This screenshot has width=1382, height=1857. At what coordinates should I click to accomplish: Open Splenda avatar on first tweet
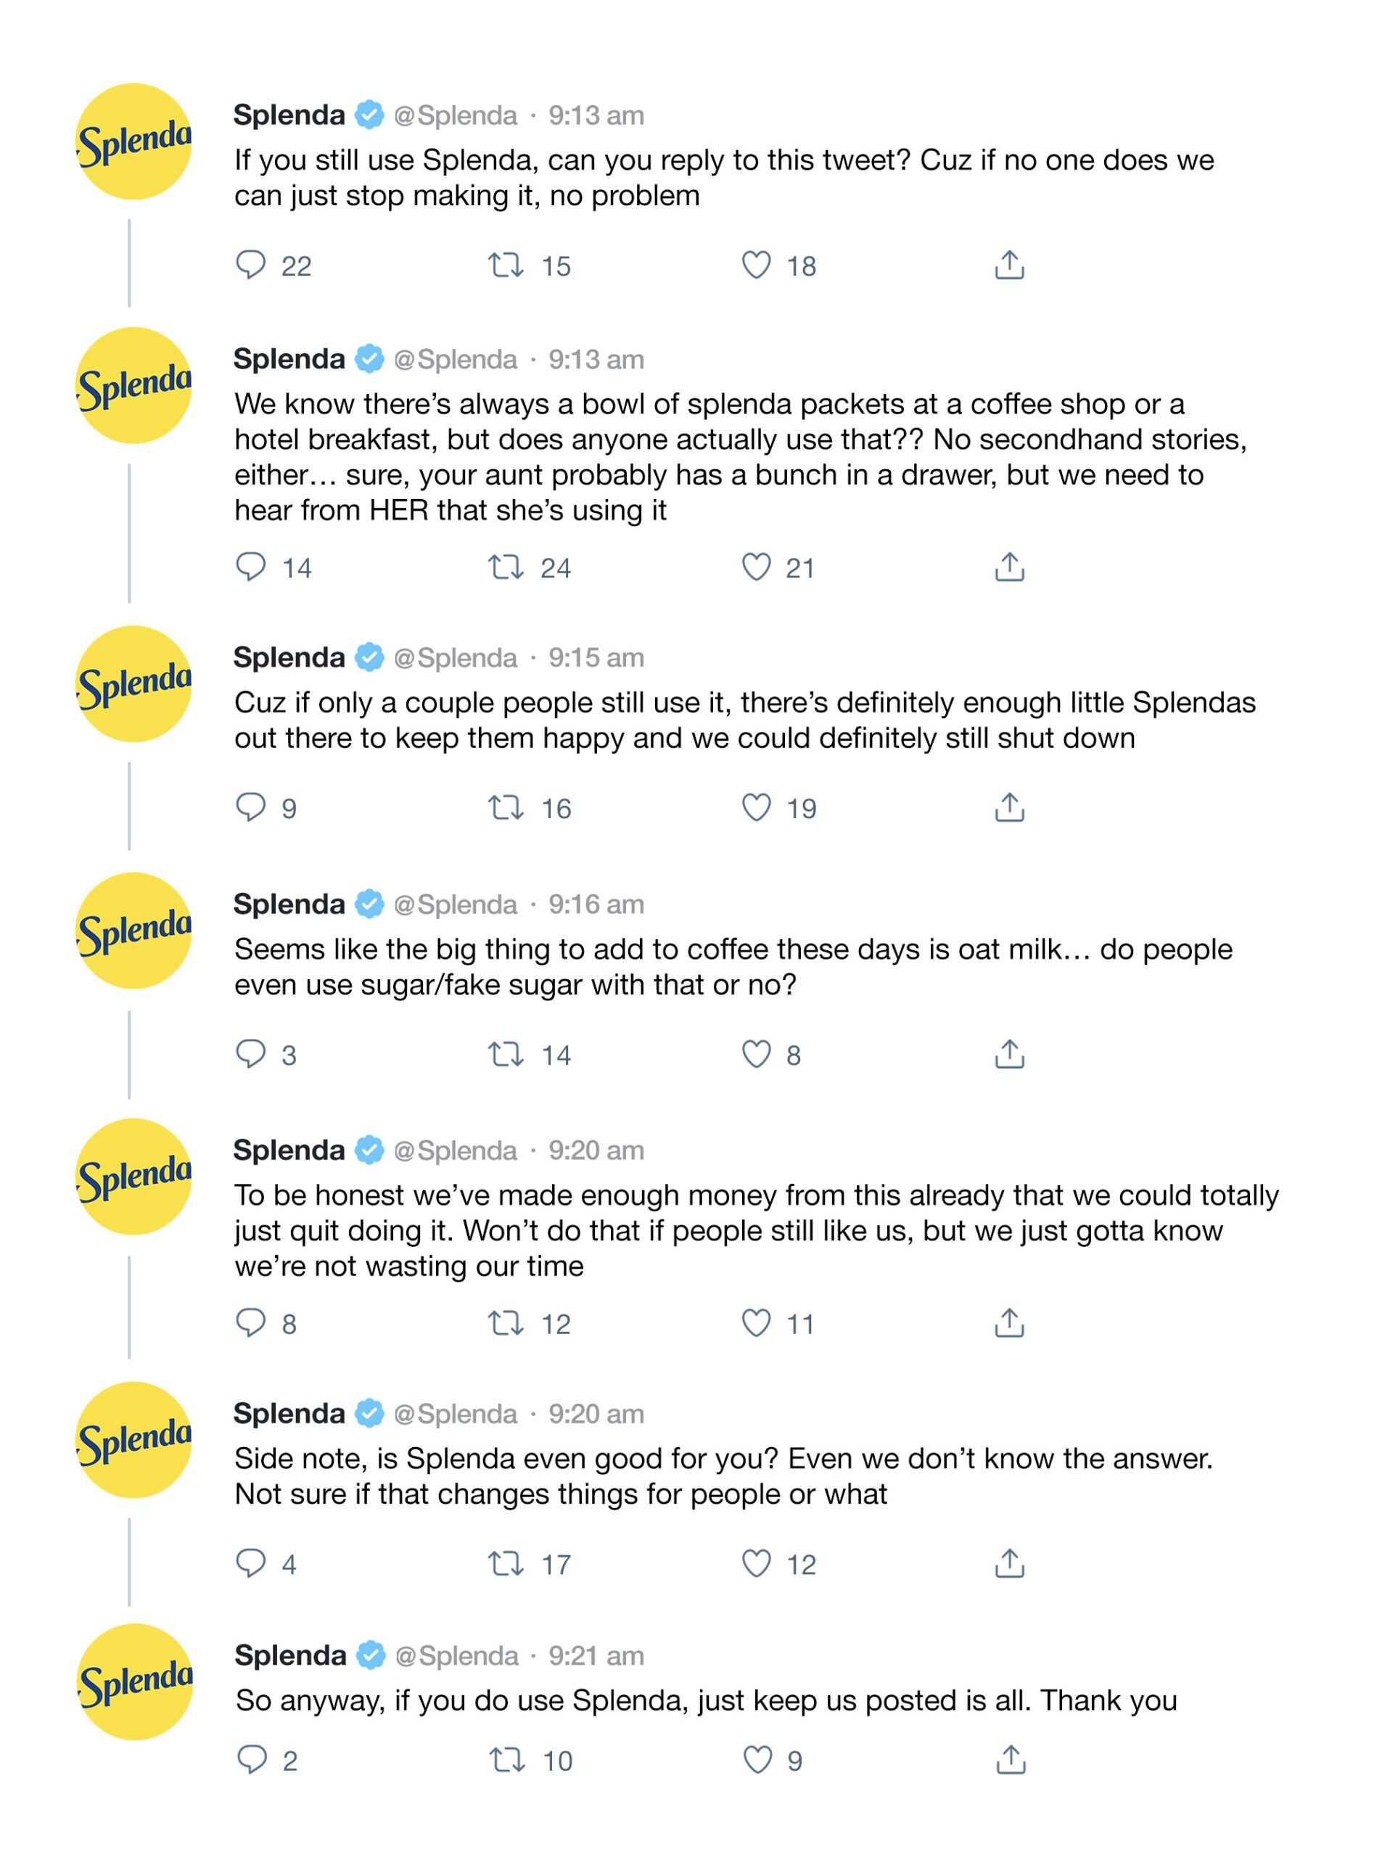(x=134, y=141)
